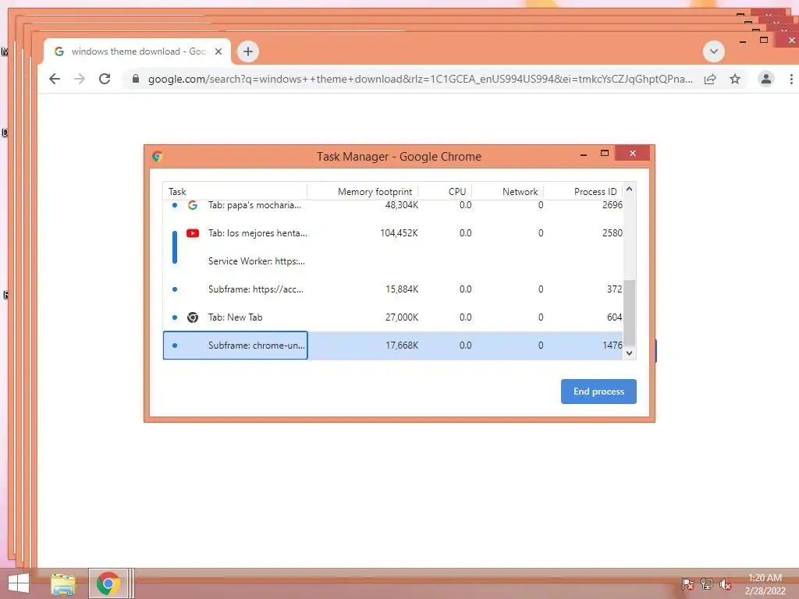
Task: Click memory value 104,452K
Action: (399, 233)
